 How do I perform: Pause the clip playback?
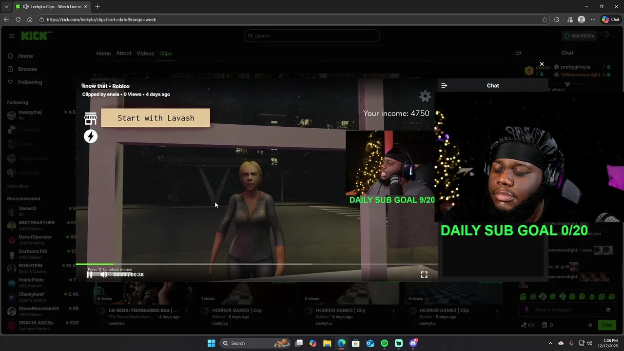coord(89,274)
